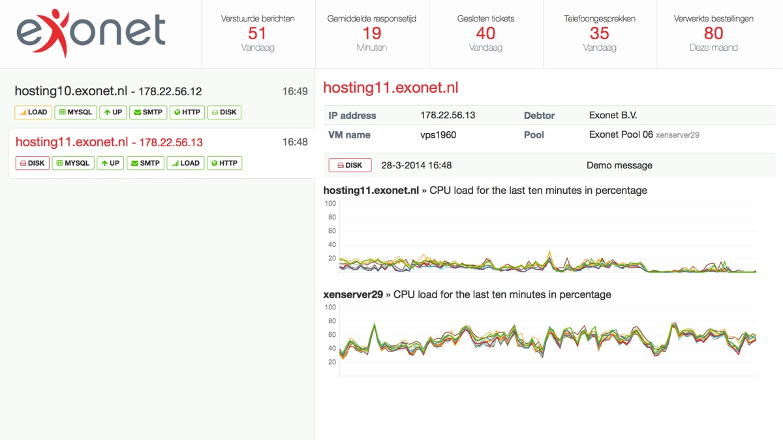Image resolution: width=783 pixels, height=440 pixels.
Task: Click the 178.22.56.12 address in server list
Action: click(170, 92)
